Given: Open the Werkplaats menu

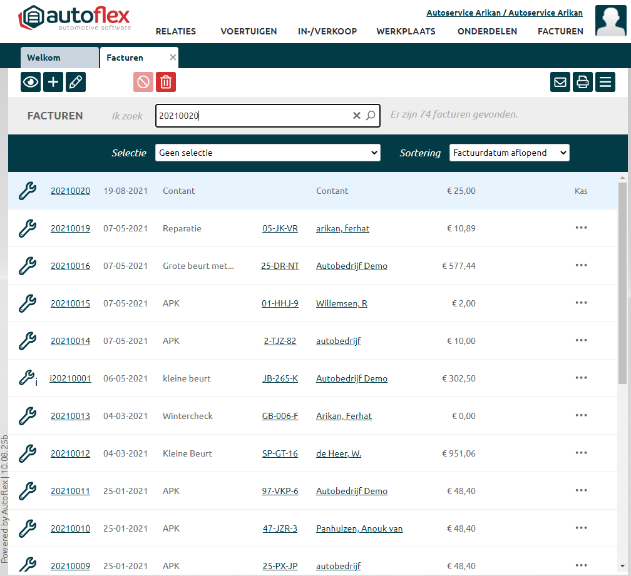Looking at the screenshot, I should [406, 31].
